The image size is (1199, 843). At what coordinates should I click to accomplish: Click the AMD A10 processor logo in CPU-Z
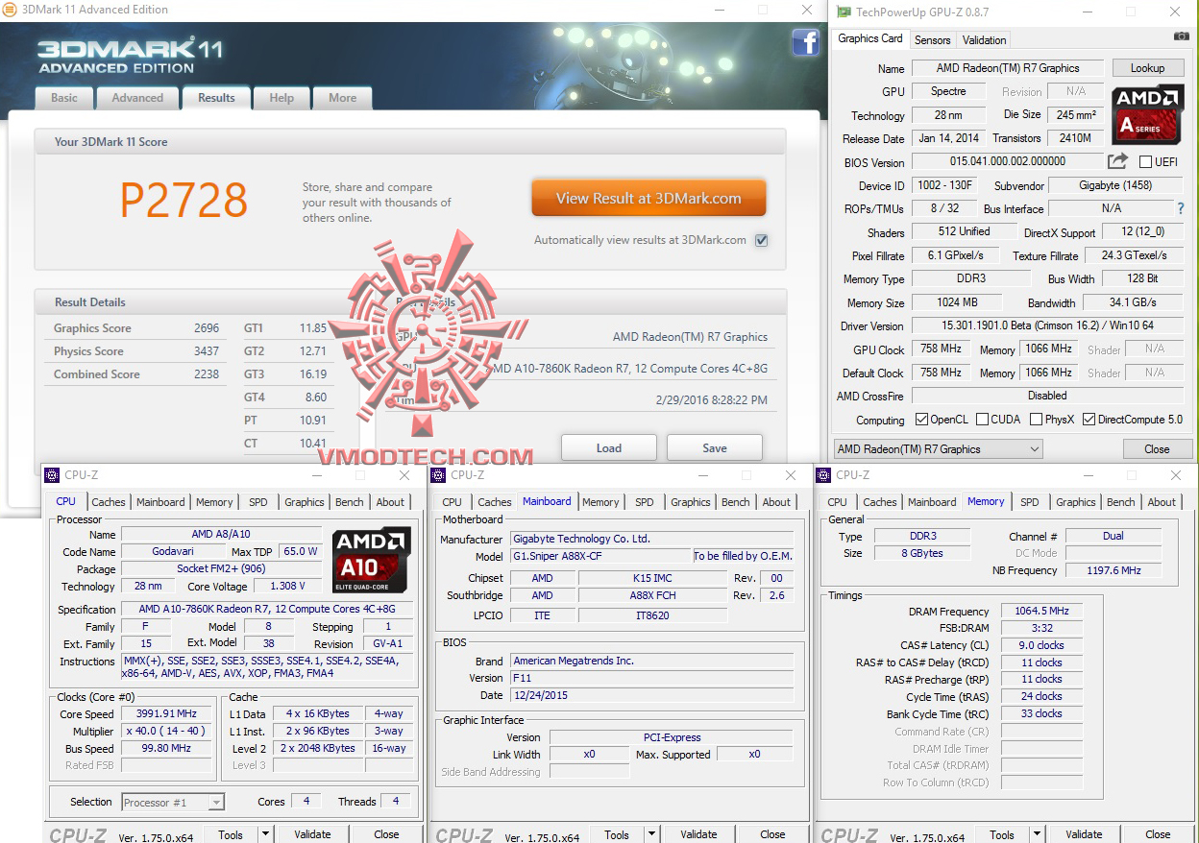tap(371, 560)
